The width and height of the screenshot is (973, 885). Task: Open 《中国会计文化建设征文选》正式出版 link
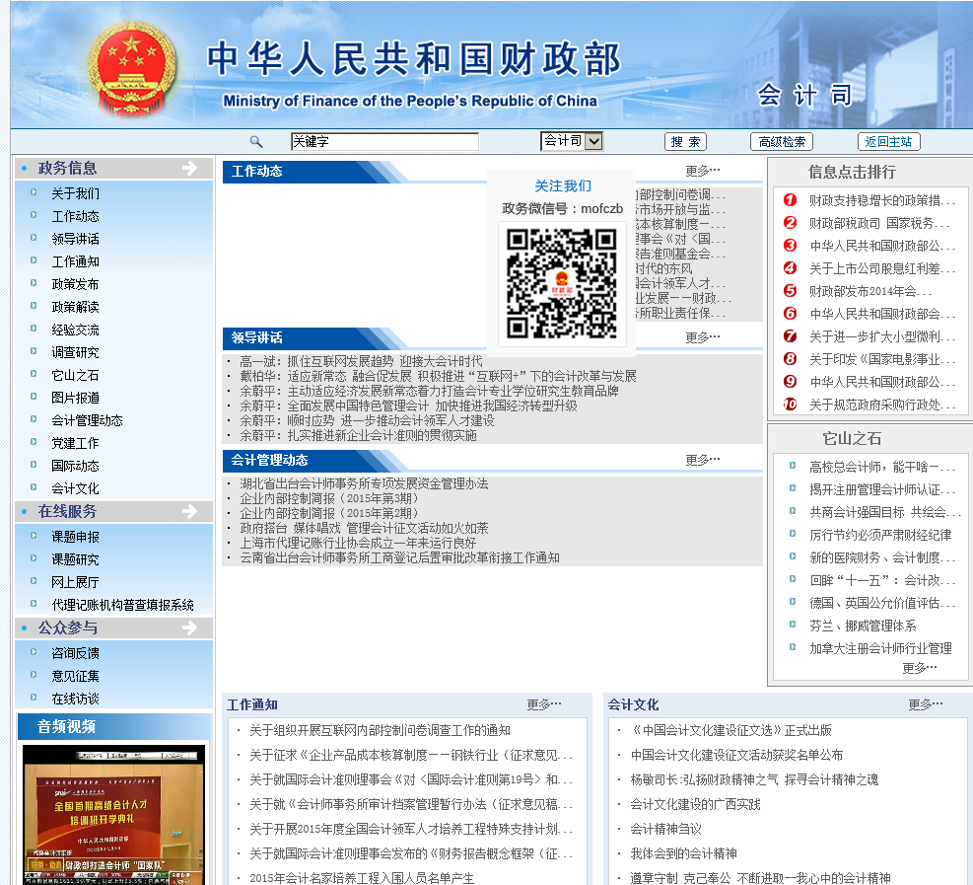point(731,730)
